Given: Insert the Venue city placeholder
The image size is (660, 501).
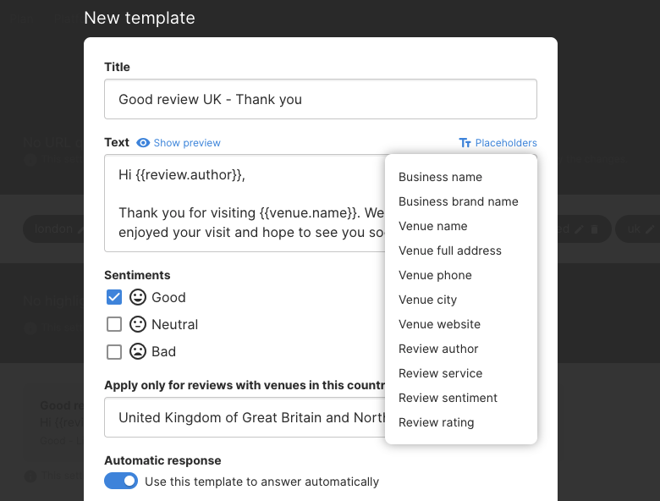Looking at the screenshot, I should 427,300.
